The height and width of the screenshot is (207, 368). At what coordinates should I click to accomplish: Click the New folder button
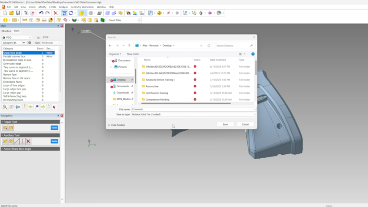coord(133,54)
